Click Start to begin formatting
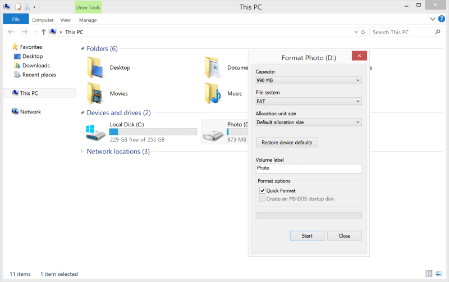The height and width of the screenshot is (282, 449). tap(307, 235)
